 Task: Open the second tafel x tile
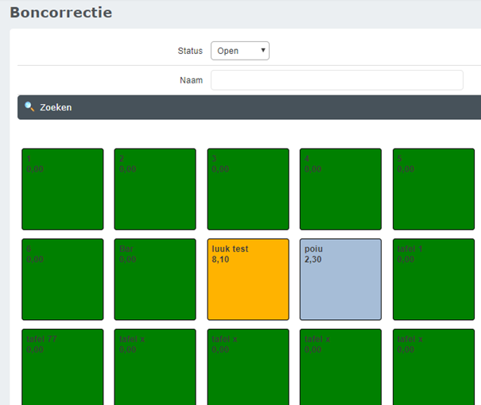point(248,367)
